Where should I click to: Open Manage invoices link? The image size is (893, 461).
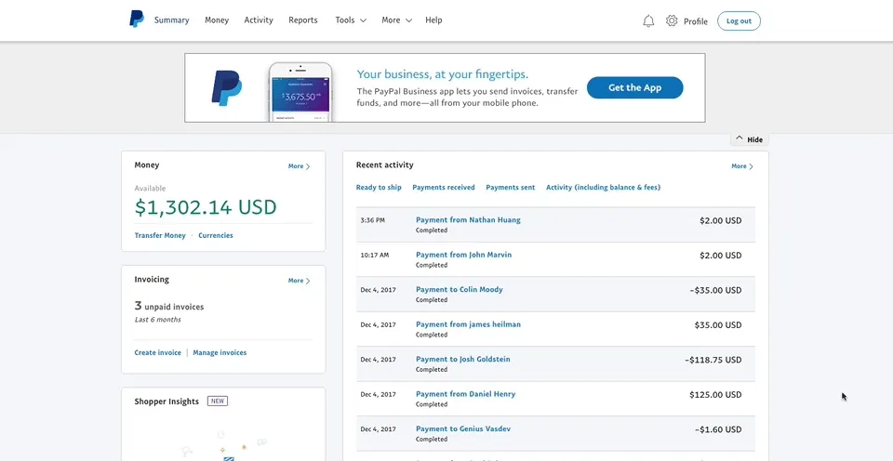click(220, 352)
